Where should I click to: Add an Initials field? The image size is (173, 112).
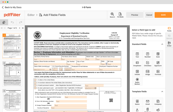(x=137, y=72)
